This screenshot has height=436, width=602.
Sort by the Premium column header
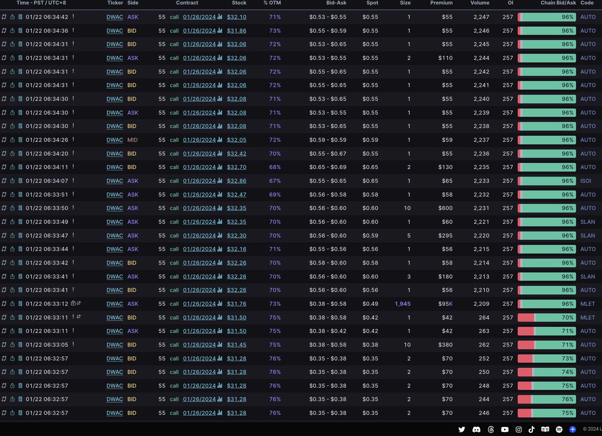tap(441, 3)
